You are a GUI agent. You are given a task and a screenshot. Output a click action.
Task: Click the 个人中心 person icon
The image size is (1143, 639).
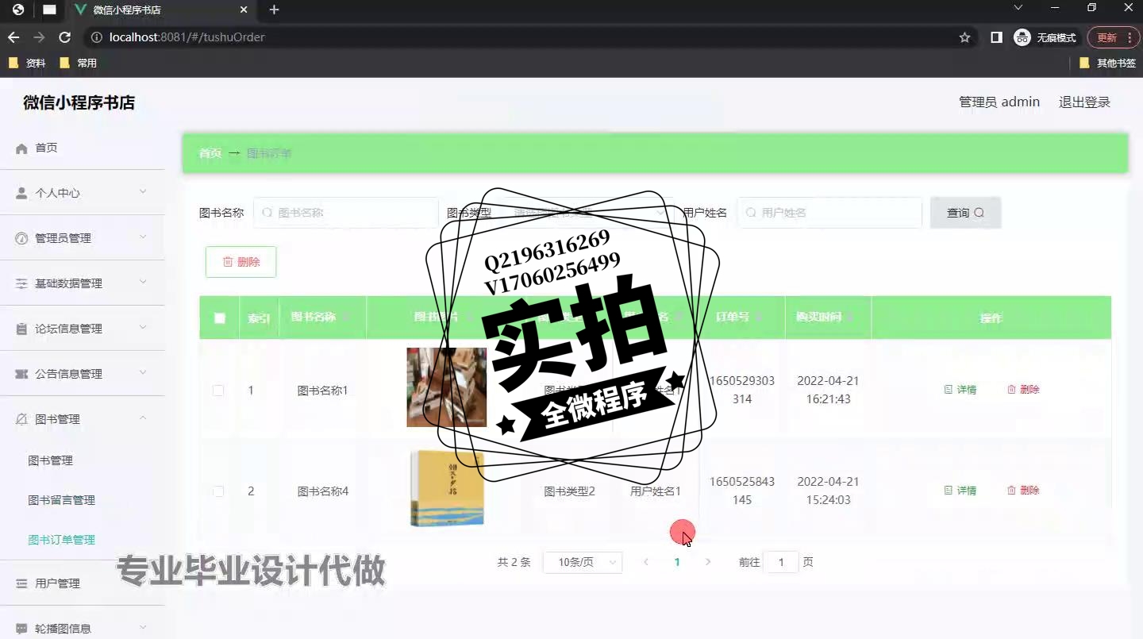point(21,193)
